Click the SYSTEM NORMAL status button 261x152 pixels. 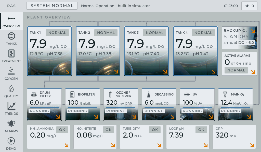(x=52, y=6)
